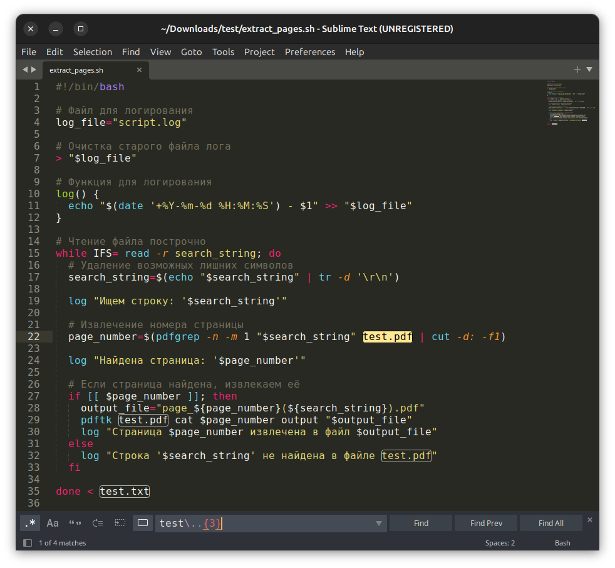Click the new tab plus icon
The image size is (615, 568).
point(577,70)
